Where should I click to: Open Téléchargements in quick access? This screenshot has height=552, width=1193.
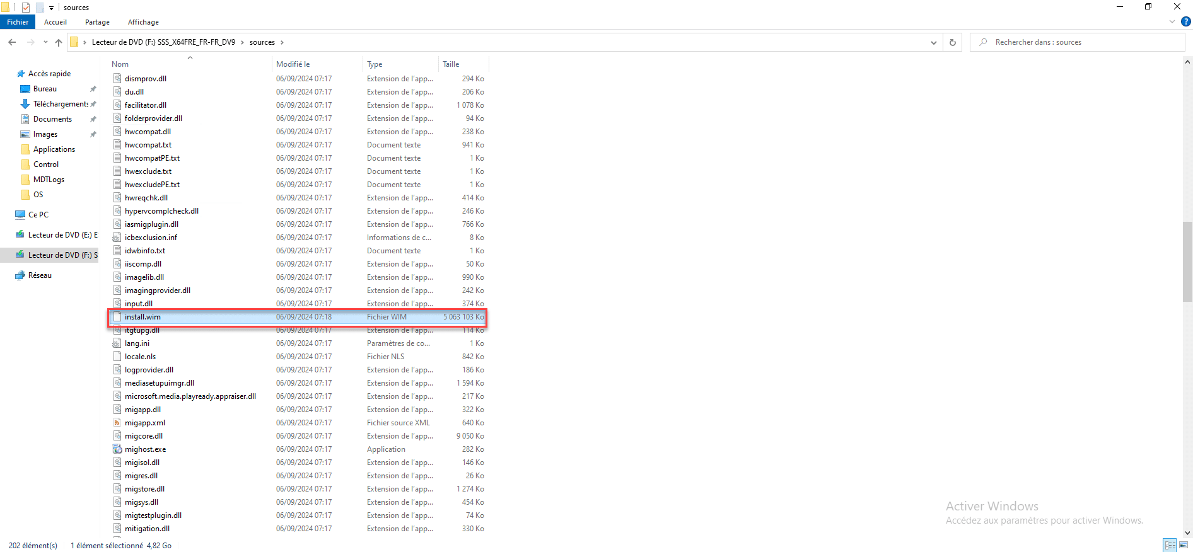(x=60, y=104)
